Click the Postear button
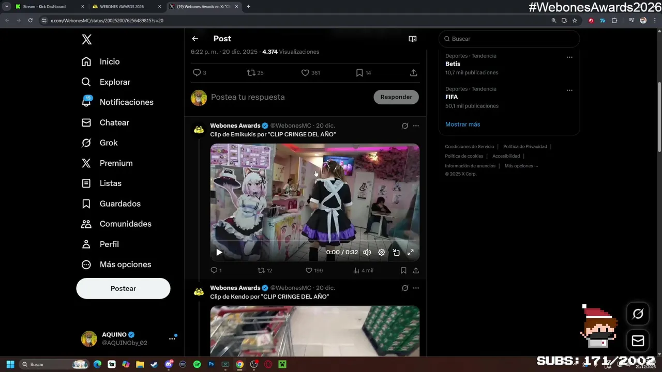Viewport: 662px width, 372px height. 123,288
